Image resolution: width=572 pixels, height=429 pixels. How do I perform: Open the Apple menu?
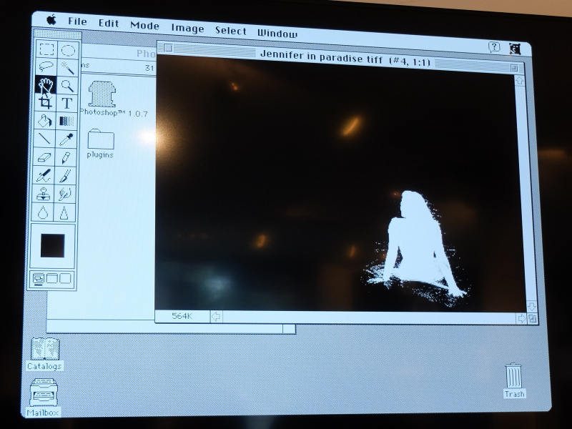click(x=51, y=20)
